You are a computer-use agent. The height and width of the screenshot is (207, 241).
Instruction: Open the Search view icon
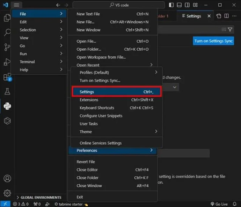click(7, 32)
